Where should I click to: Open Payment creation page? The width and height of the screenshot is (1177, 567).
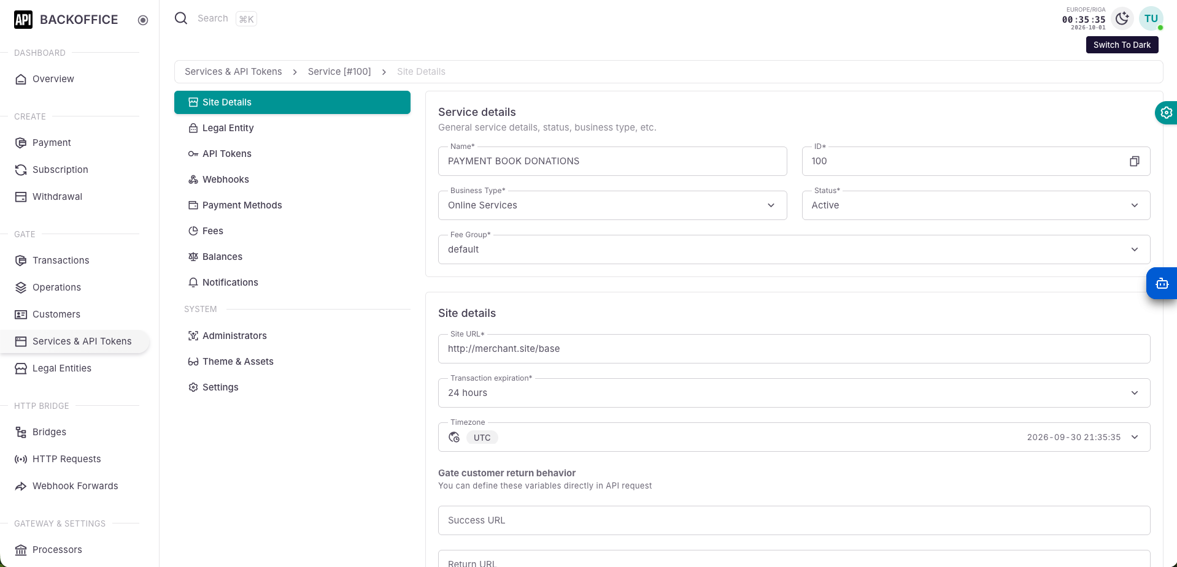(52, 143)
